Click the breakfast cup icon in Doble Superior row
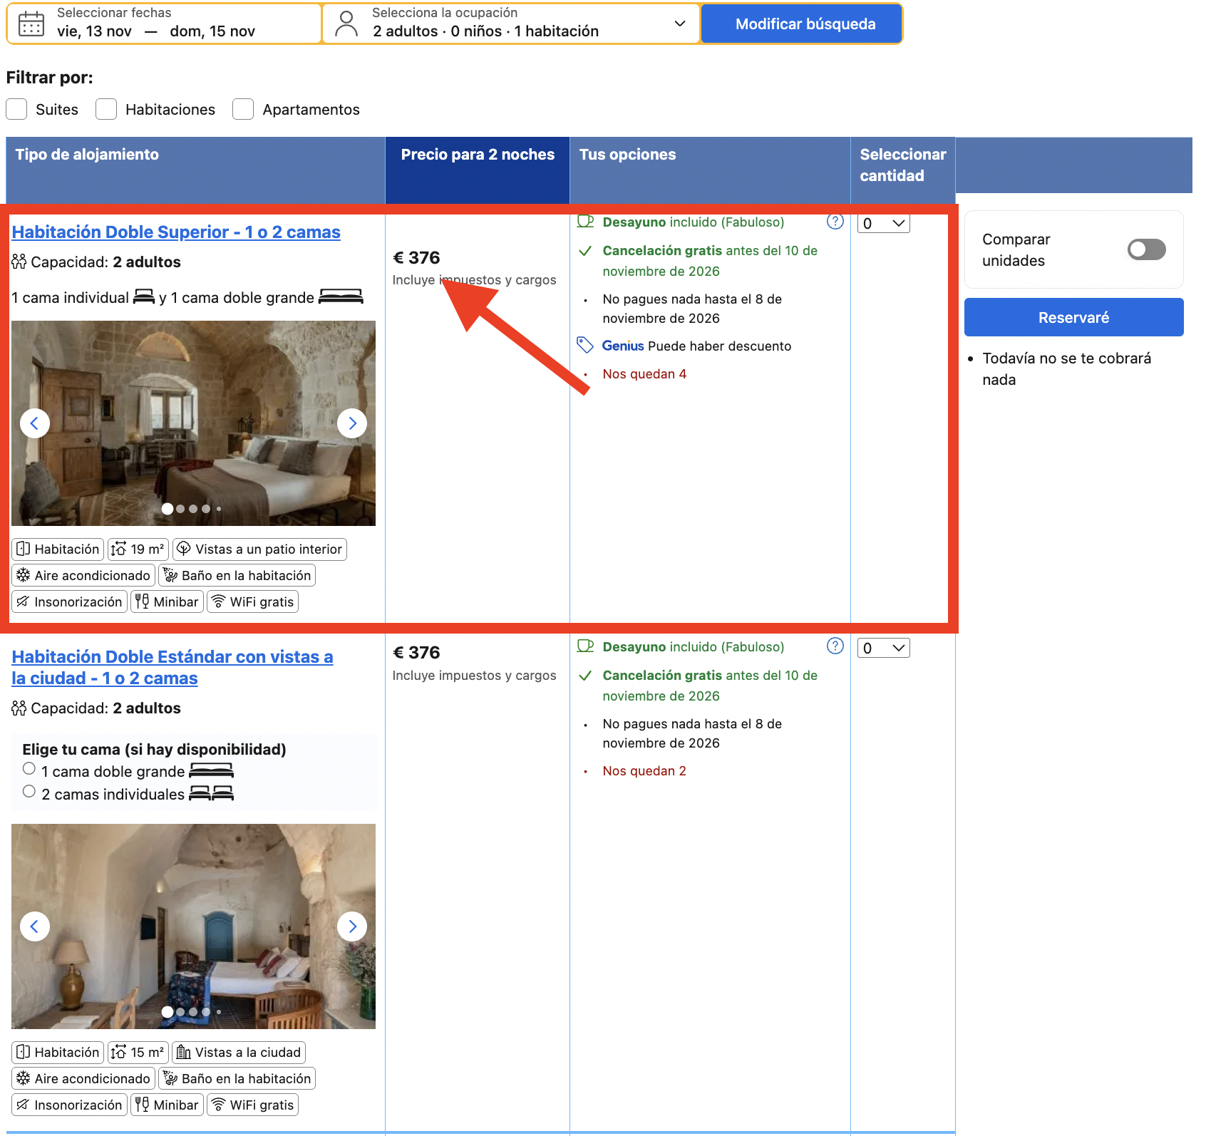Image resolution: width=1206 pixels, height=1136 pixels. [x=585, y=222]
